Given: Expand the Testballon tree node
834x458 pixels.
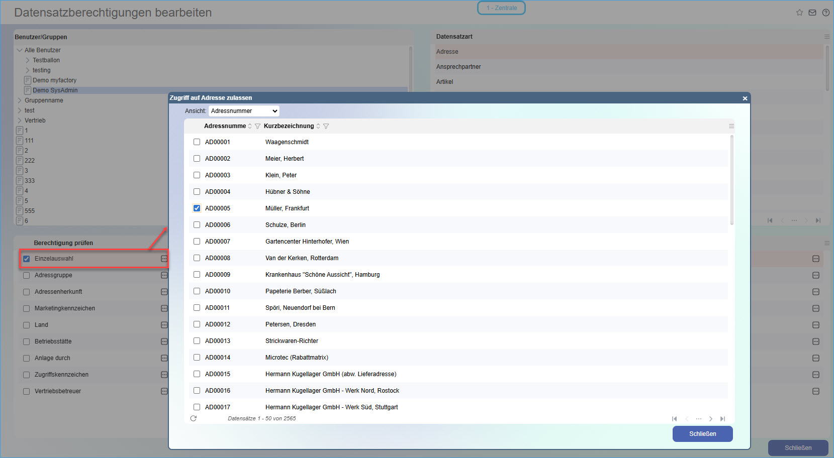Looking at the screenshot, I should pyautogui.click(x=28, y=60).
